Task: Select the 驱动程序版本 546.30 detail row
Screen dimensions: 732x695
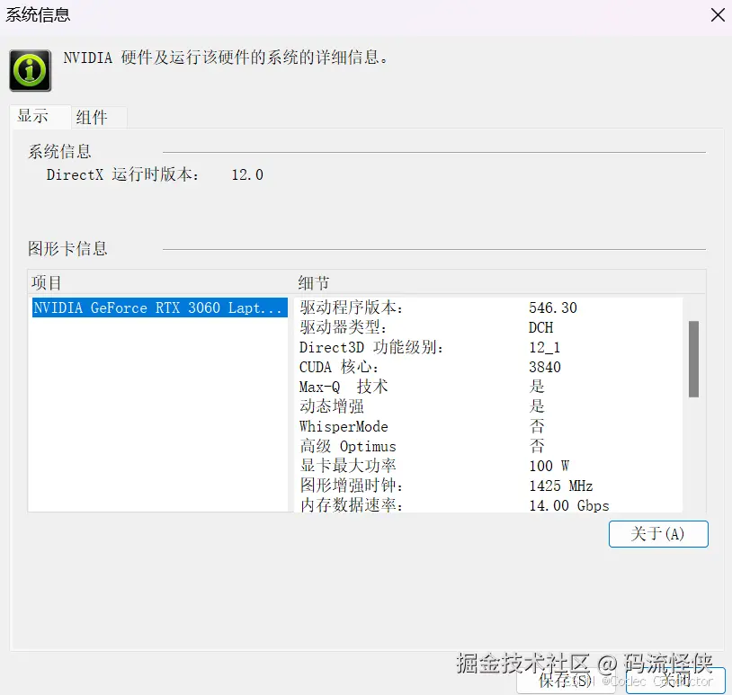Action: point(450,307)
